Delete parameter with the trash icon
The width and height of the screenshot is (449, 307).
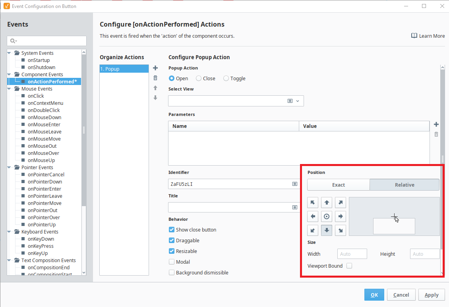[436, 134]
